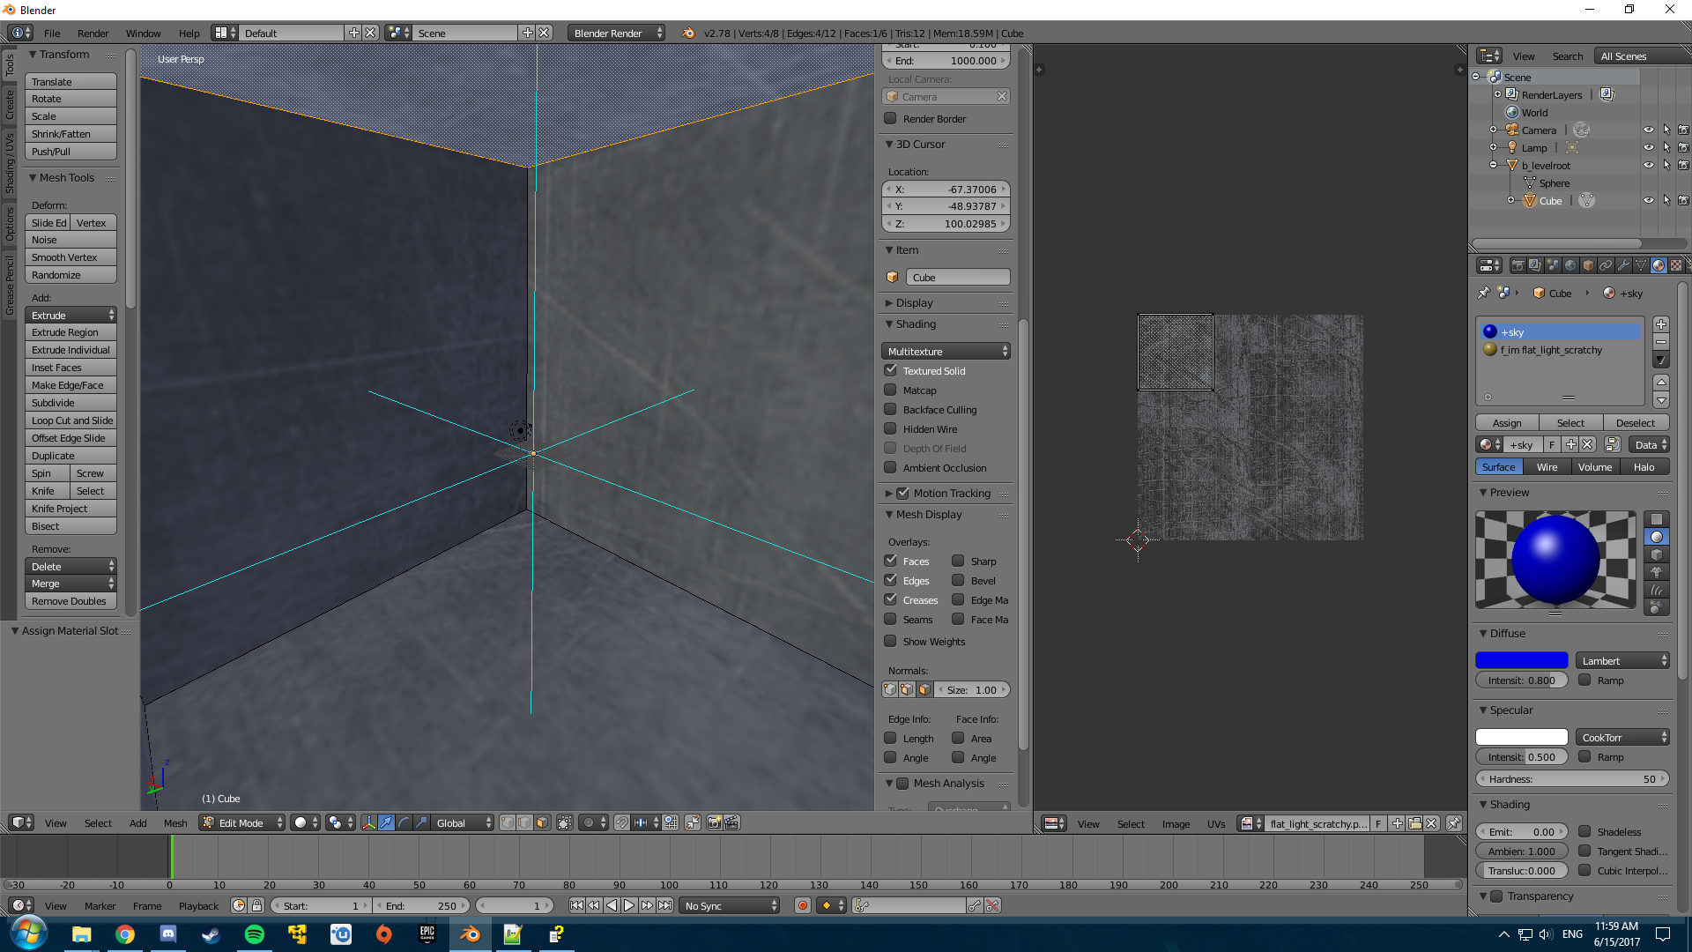Open the Render menu

pyautogui.click(x=93, y=33)
